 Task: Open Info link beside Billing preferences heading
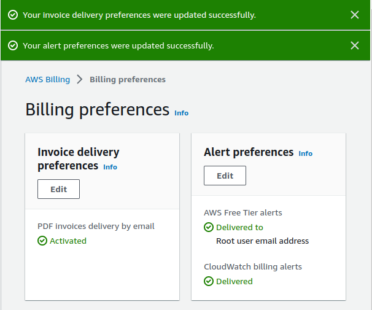pos(182,113)
